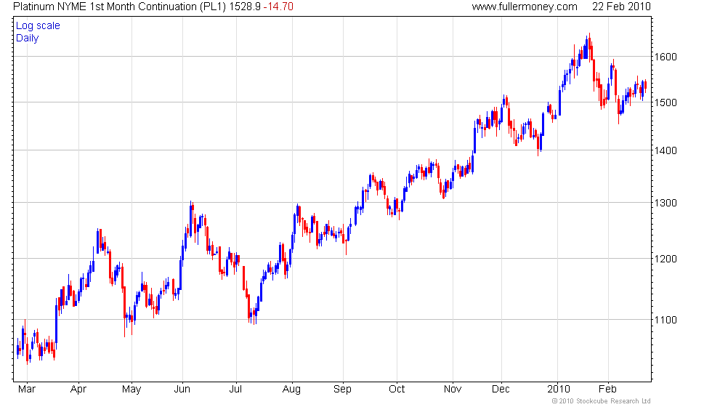Click the red change value -14.70
The height and width of the screenshot is (407, 712).
click(278, 7)
